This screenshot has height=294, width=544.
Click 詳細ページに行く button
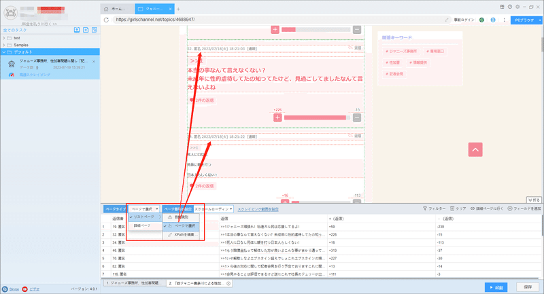pyautogui.click(x=486, y=209)
